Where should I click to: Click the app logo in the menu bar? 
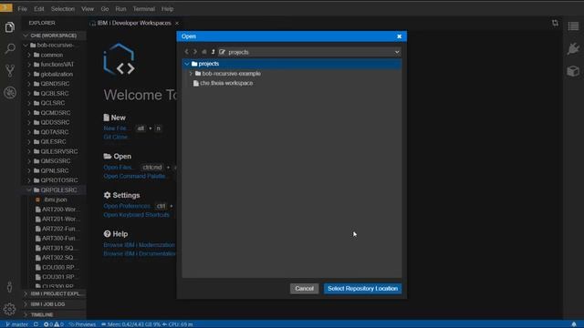coord(6,8)
